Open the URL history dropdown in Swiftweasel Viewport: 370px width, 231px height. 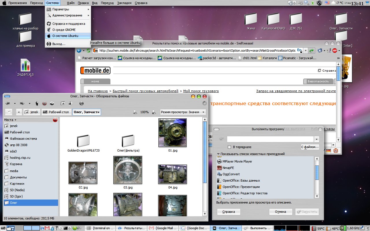305,51
